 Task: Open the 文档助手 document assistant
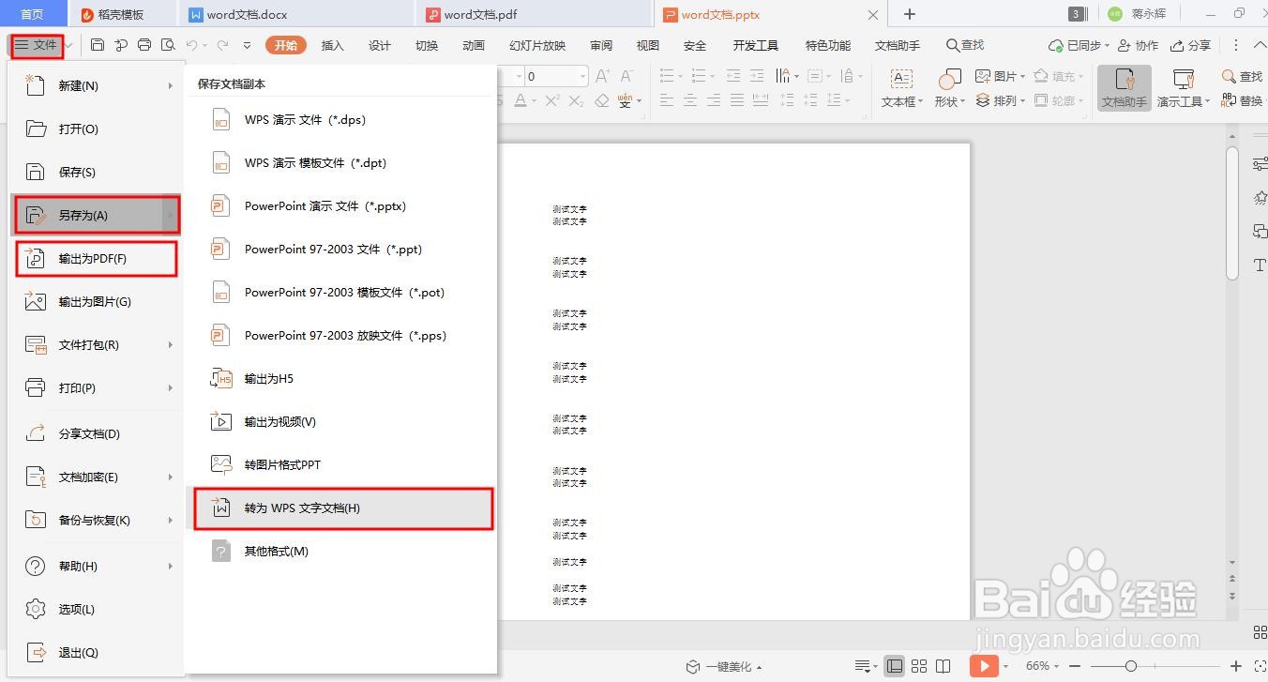pos(1123,89)
